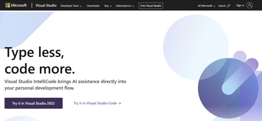Click the Free Visual Studio button

pos(151,6)
